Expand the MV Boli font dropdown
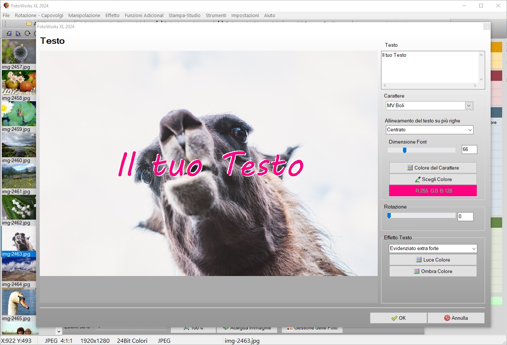Image resolution: width=507 pixels, height=345 pixels. pos(469,106)
